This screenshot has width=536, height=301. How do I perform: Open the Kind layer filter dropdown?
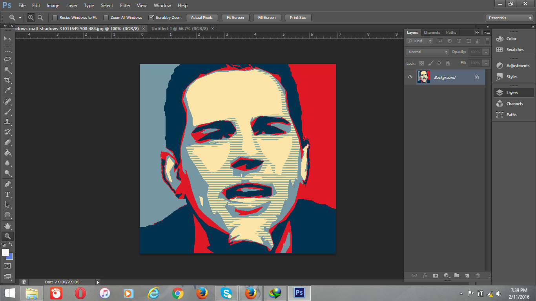pos(419,41)
